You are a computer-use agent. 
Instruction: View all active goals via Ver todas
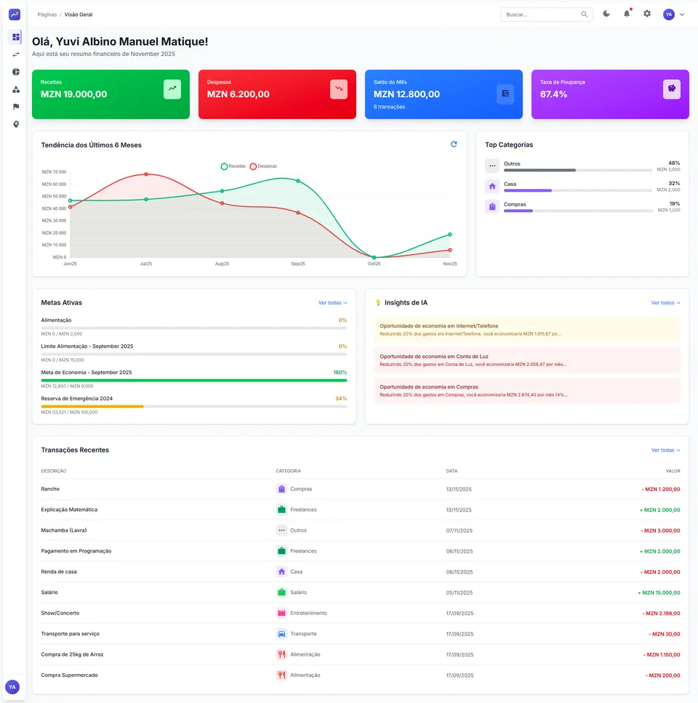click(x=332, y=303)
